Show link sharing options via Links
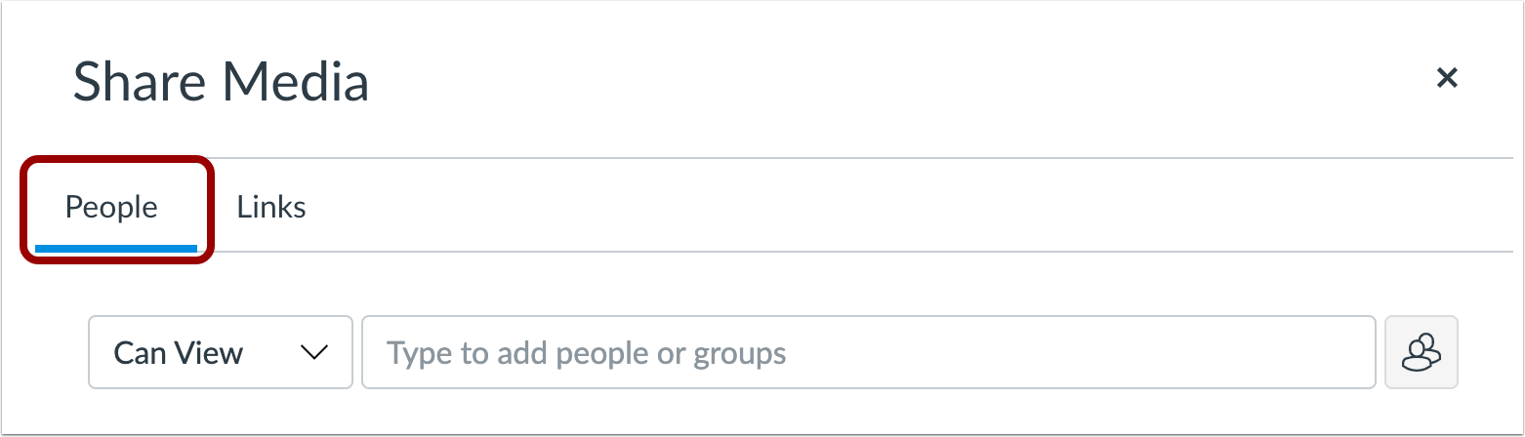1525x437 pixels. pos(271,207)
